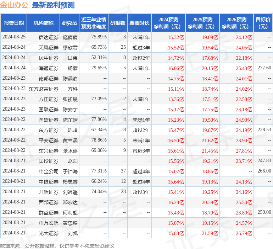The height and width of the screenshot is (249, 273).
Task: Select the 研究员 column header
Action: coord(69,23)
